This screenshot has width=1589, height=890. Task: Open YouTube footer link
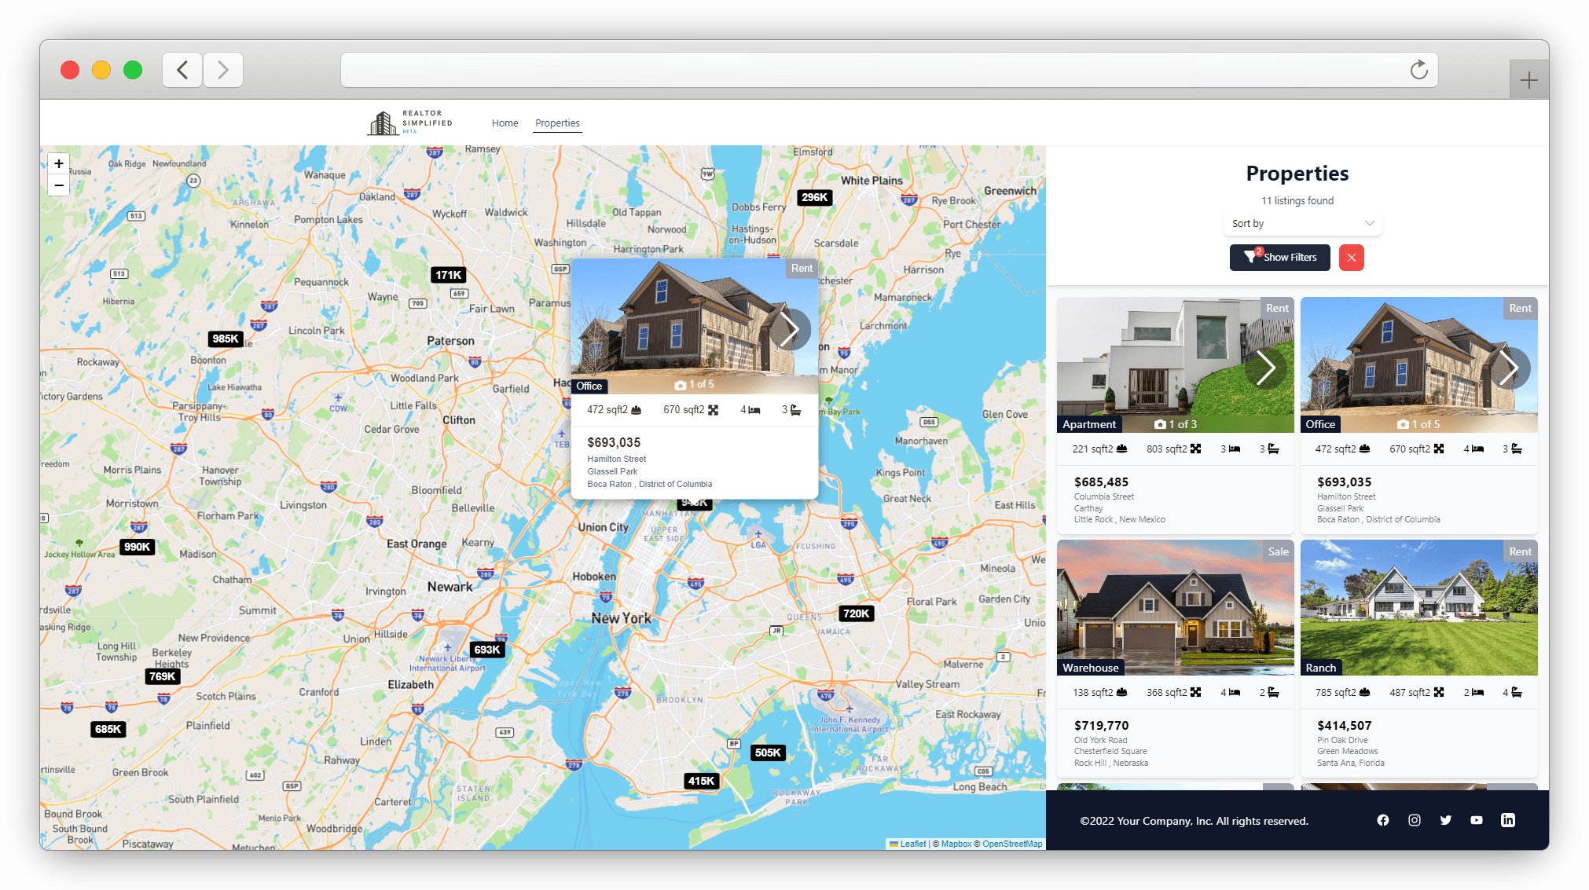tap(1477, 820)
